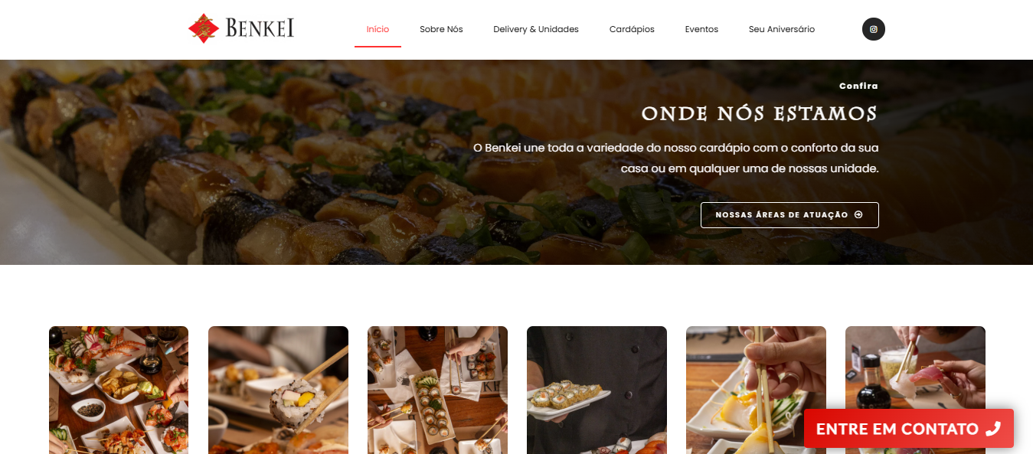This screenshot has height=454, width=1033.
Task: Open third gallery photo of sushi trays
Action: [437, 390]
